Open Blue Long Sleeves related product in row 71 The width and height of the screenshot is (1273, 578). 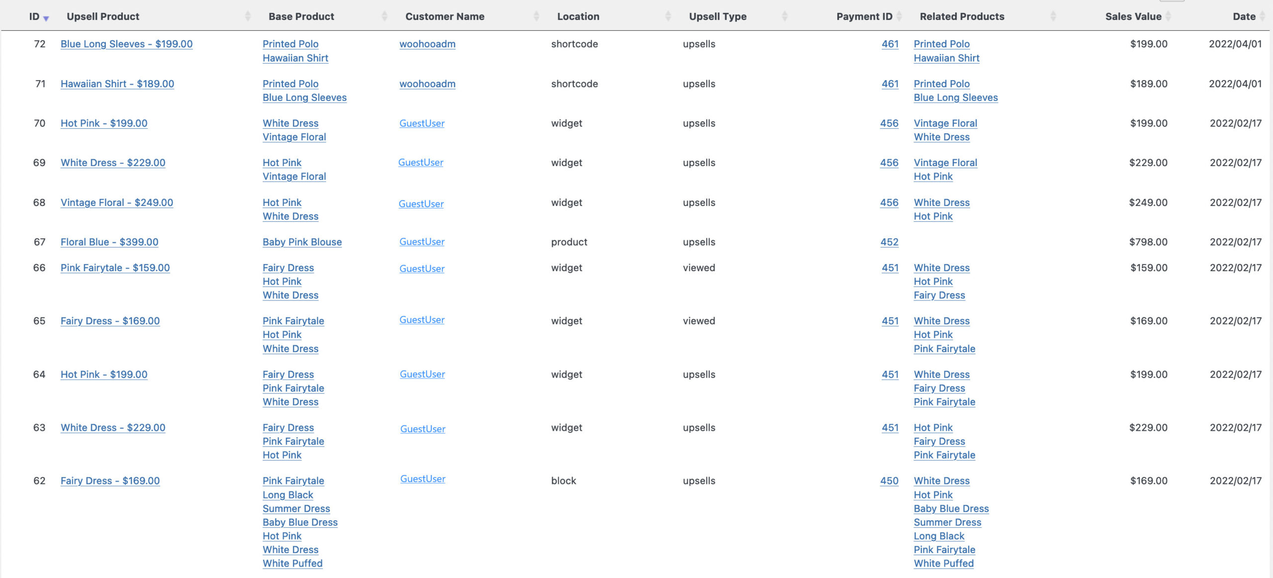(x=956, y=97)
